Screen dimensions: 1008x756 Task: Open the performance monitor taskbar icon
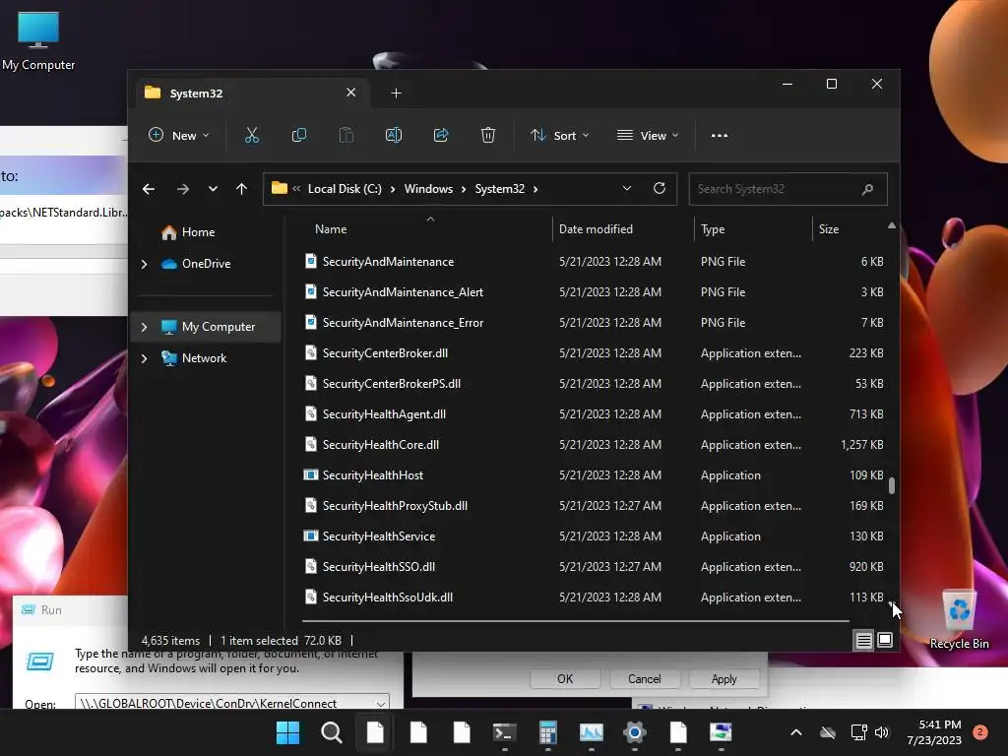tap(592, 732)
